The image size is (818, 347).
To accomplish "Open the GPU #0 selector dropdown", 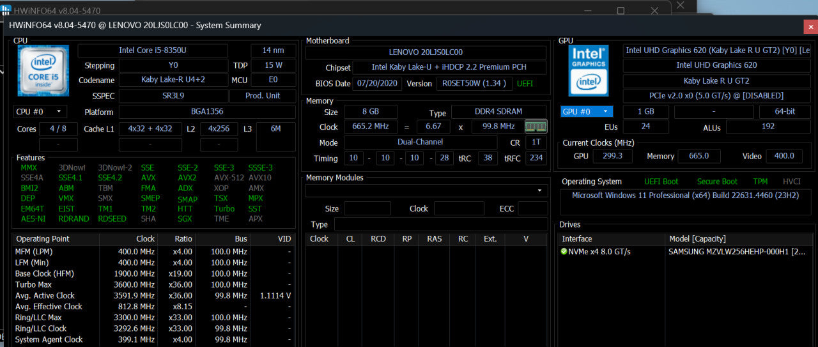I will (x=587, y=111).
